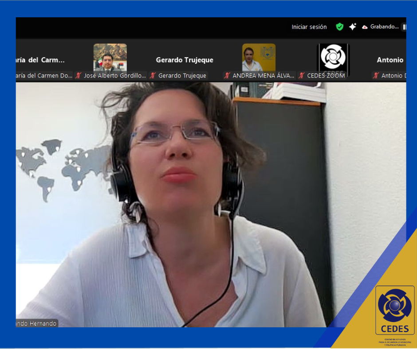Click José Alberto Gordillo's muted microphone icon
417x349 pixels.
pos(79,76)
